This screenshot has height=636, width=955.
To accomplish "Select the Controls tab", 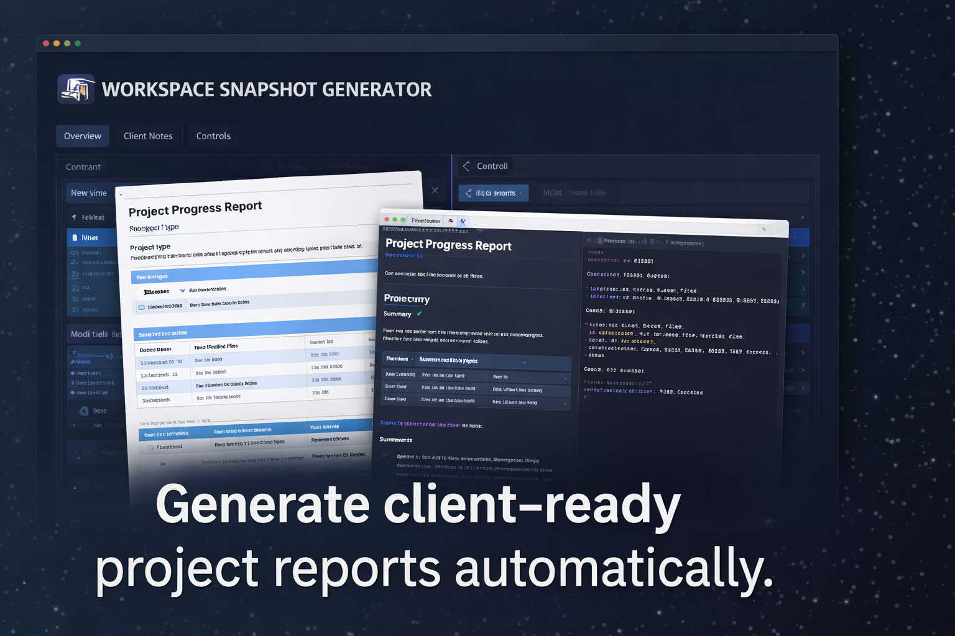I will tap(213, 136).
